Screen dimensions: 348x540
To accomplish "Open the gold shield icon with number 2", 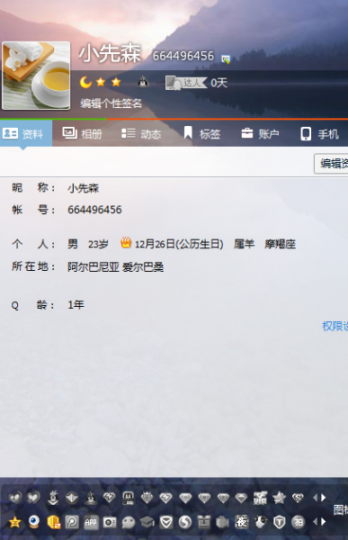I will [x=53, y=522].
